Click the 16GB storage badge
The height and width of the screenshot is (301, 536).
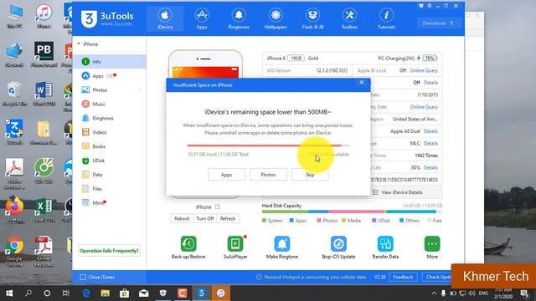296,58
